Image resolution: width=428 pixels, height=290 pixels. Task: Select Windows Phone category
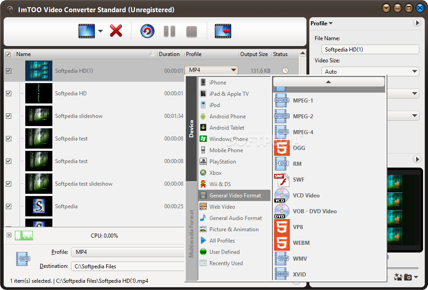point(234,139)
